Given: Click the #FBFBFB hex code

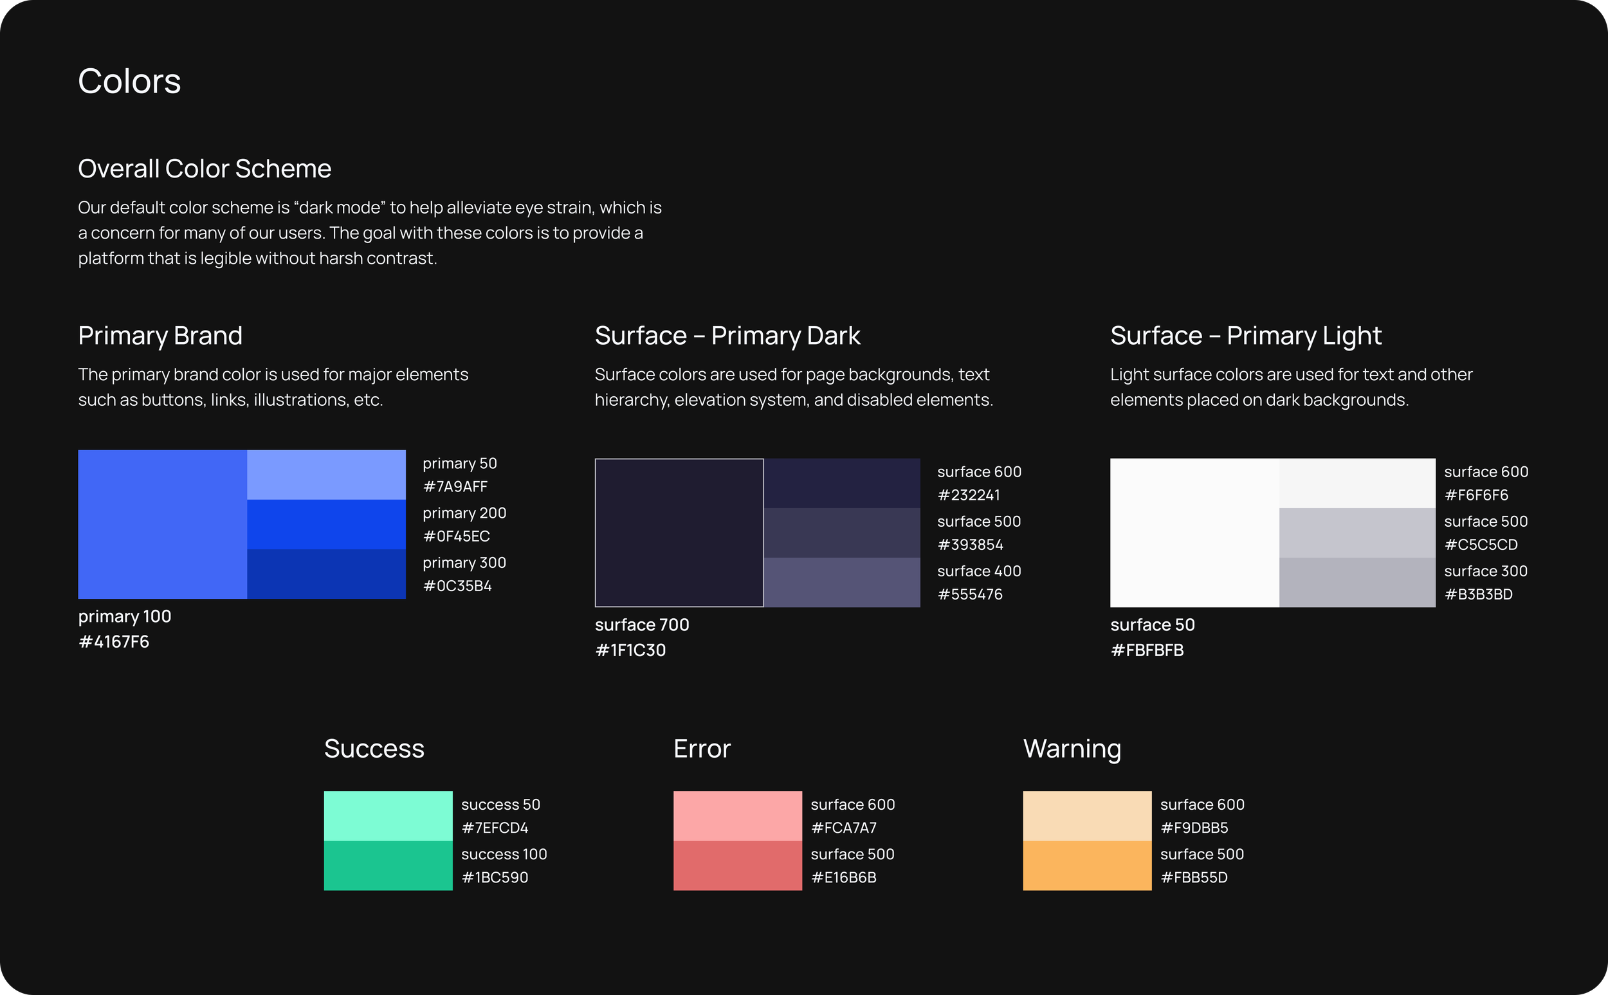Looking at the screenshot, I should pos(1147,650).
